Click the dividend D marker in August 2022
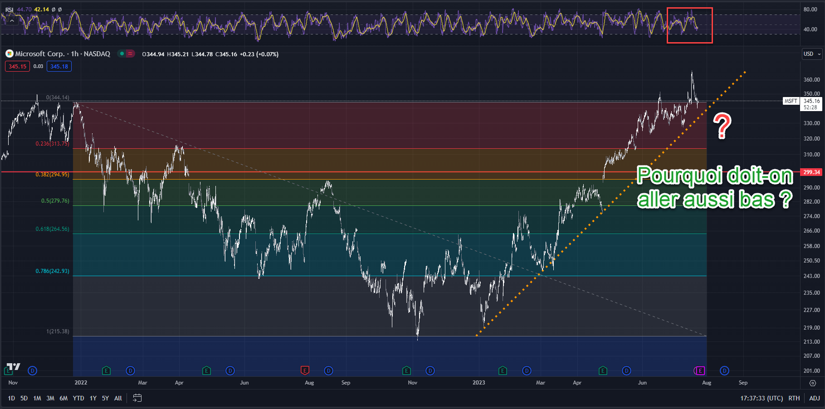This screenshot has width=825, height=409. [329, 370]
